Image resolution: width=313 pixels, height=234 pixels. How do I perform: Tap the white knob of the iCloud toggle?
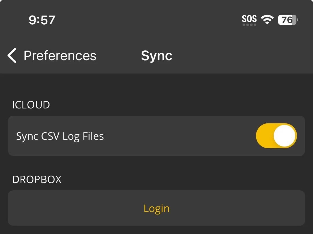[285, 136]
